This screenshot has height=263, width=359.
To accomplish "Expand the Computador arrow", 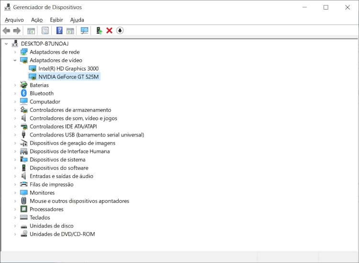I will click(x=15, y=102).
